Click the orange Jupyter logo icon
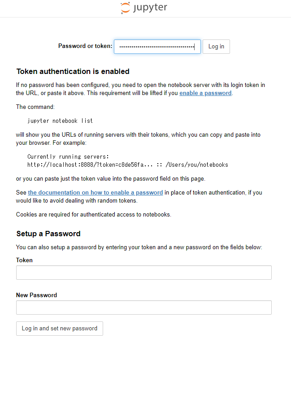 pyautogui.click(x=125, y=8)
